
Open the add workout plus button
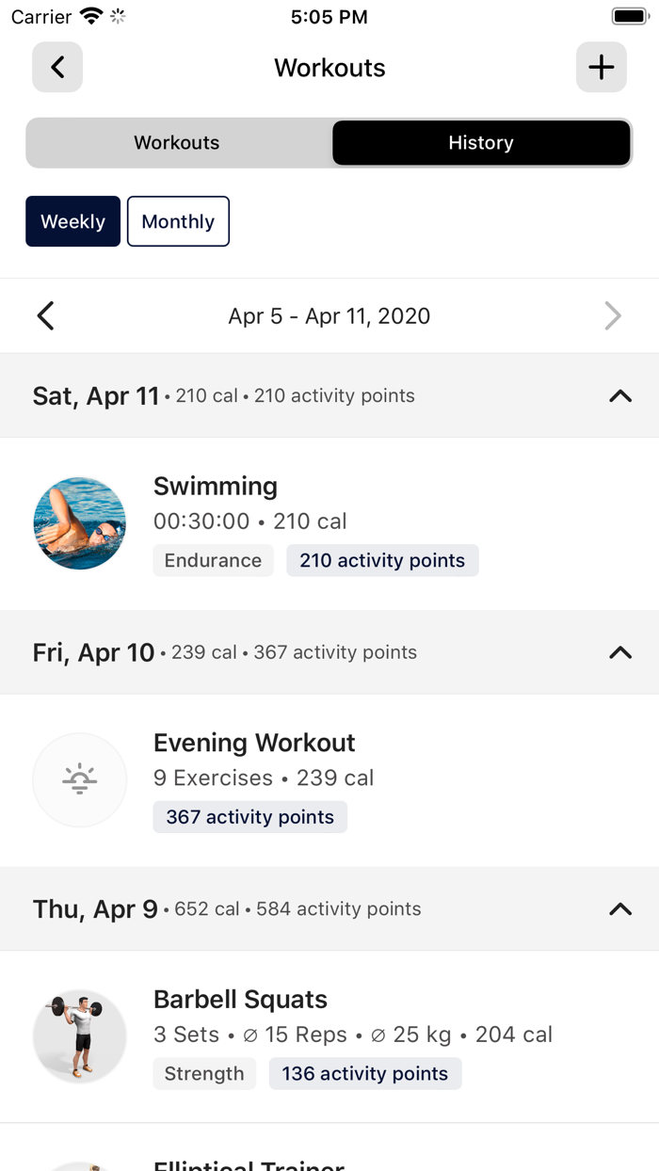tap(601, 67)
